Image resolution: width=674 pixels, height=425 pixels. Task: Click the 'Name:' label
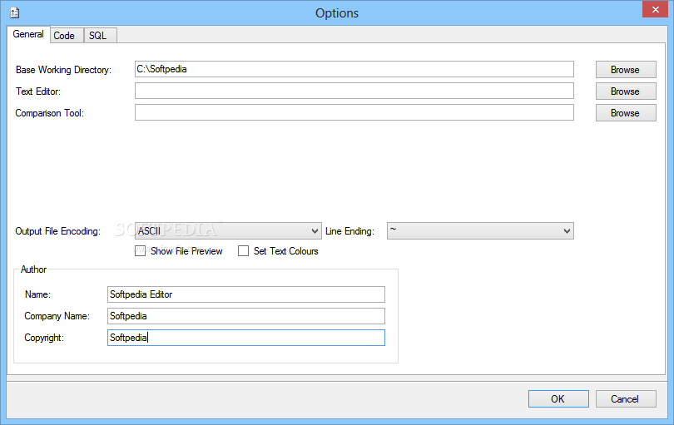[x=37, y=294]
